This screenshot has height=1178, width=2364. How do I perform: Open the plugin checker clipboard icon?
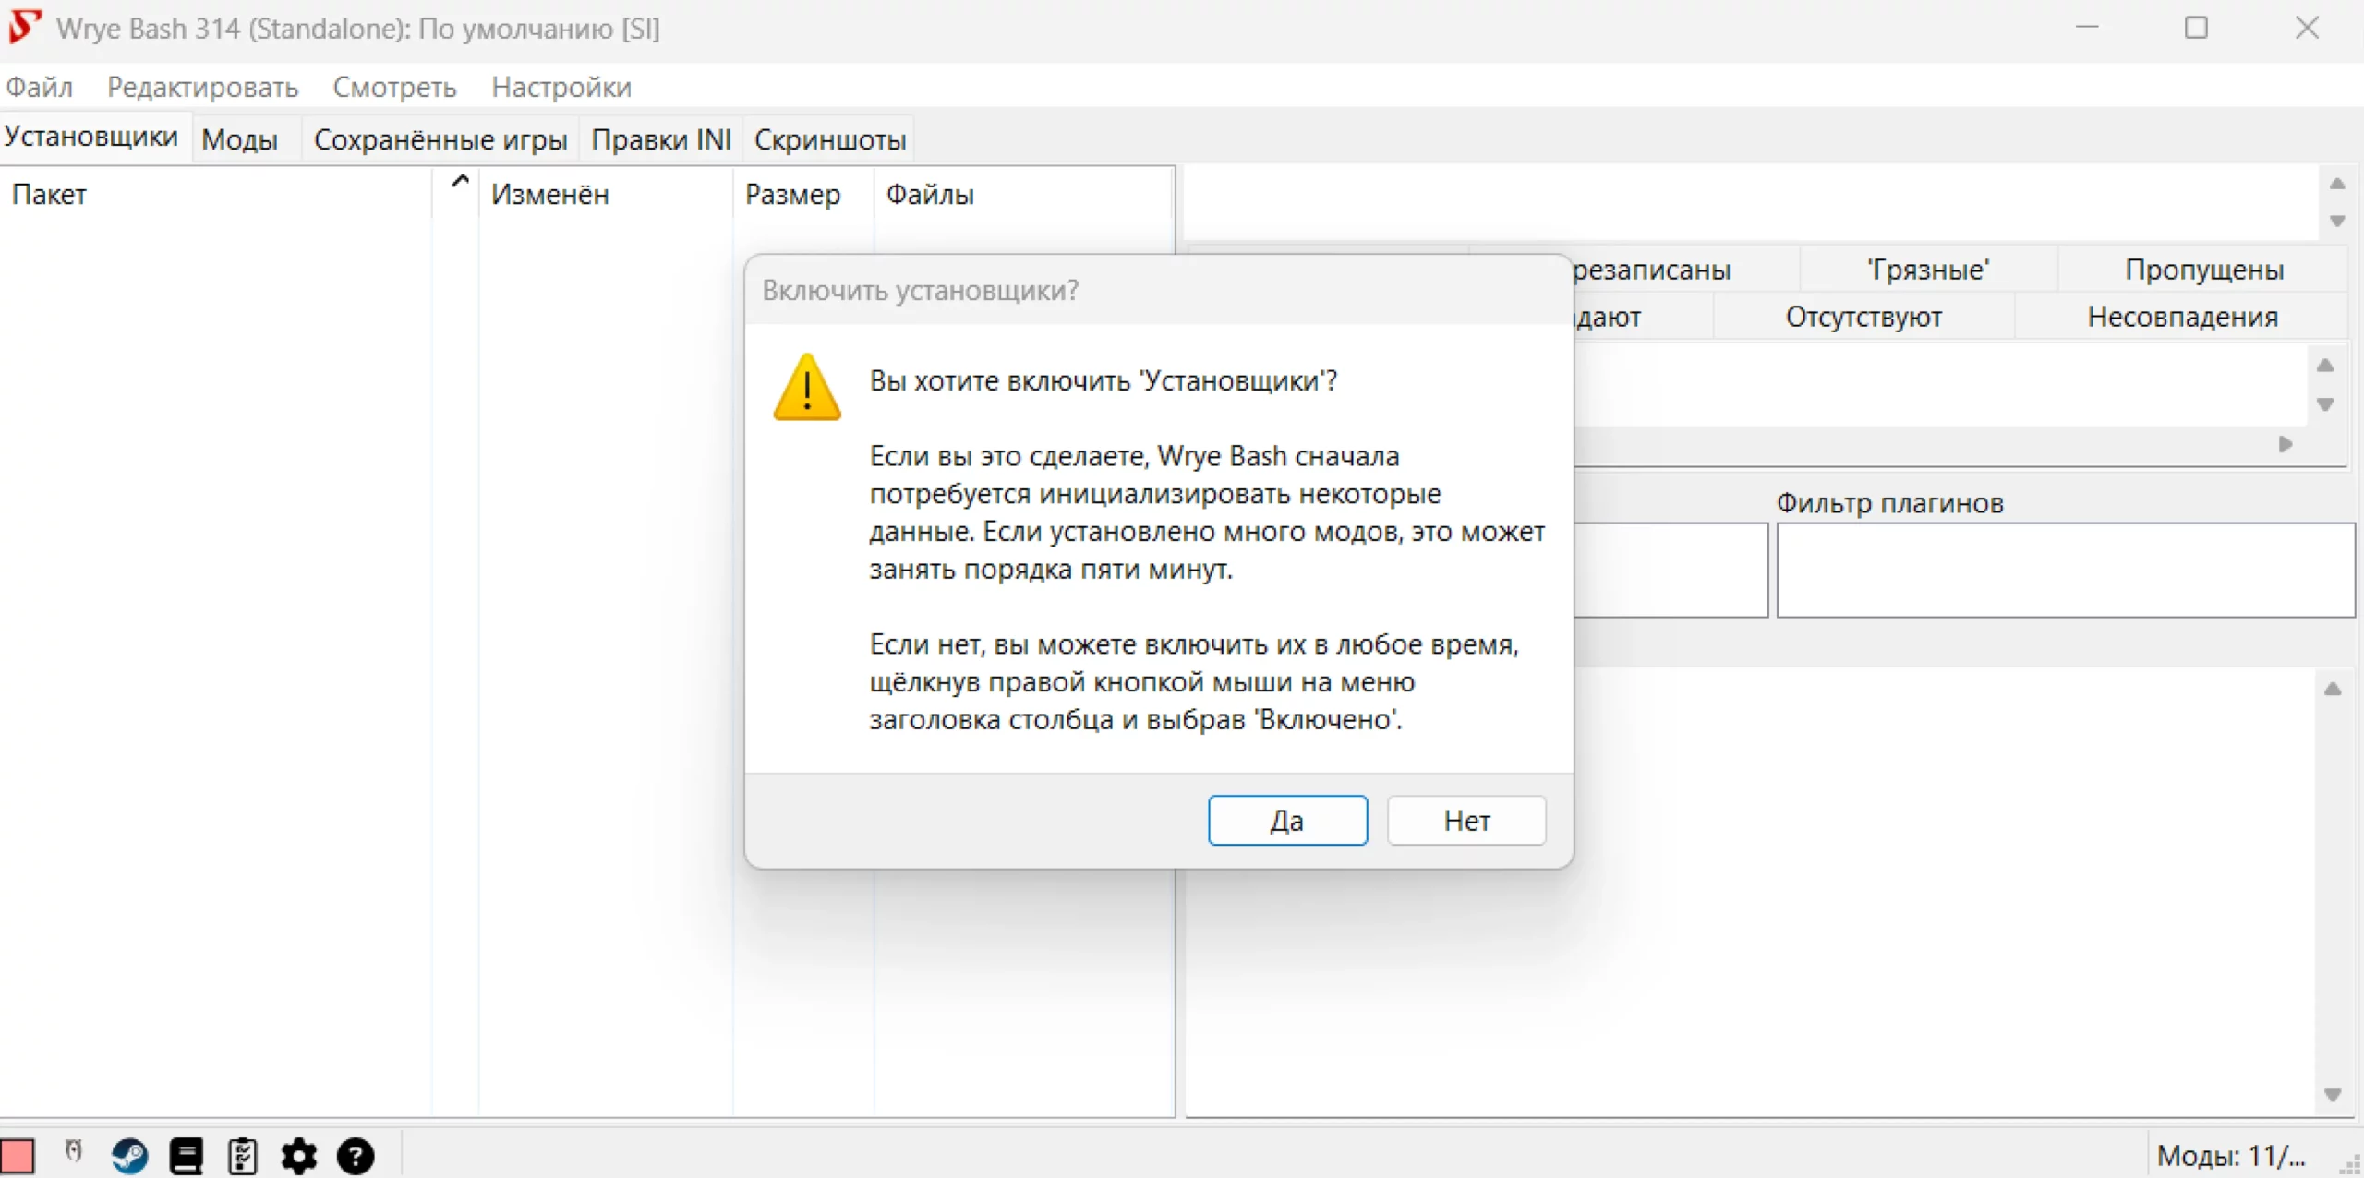(243, 1156)
